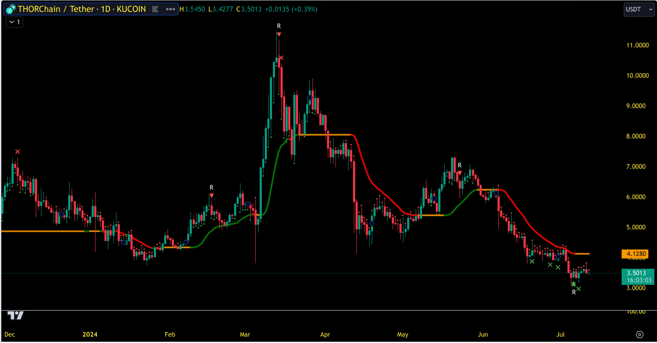The image size is (657, 343).
Task: Click the 11.0000 price scale label
Action: (637, 45)
